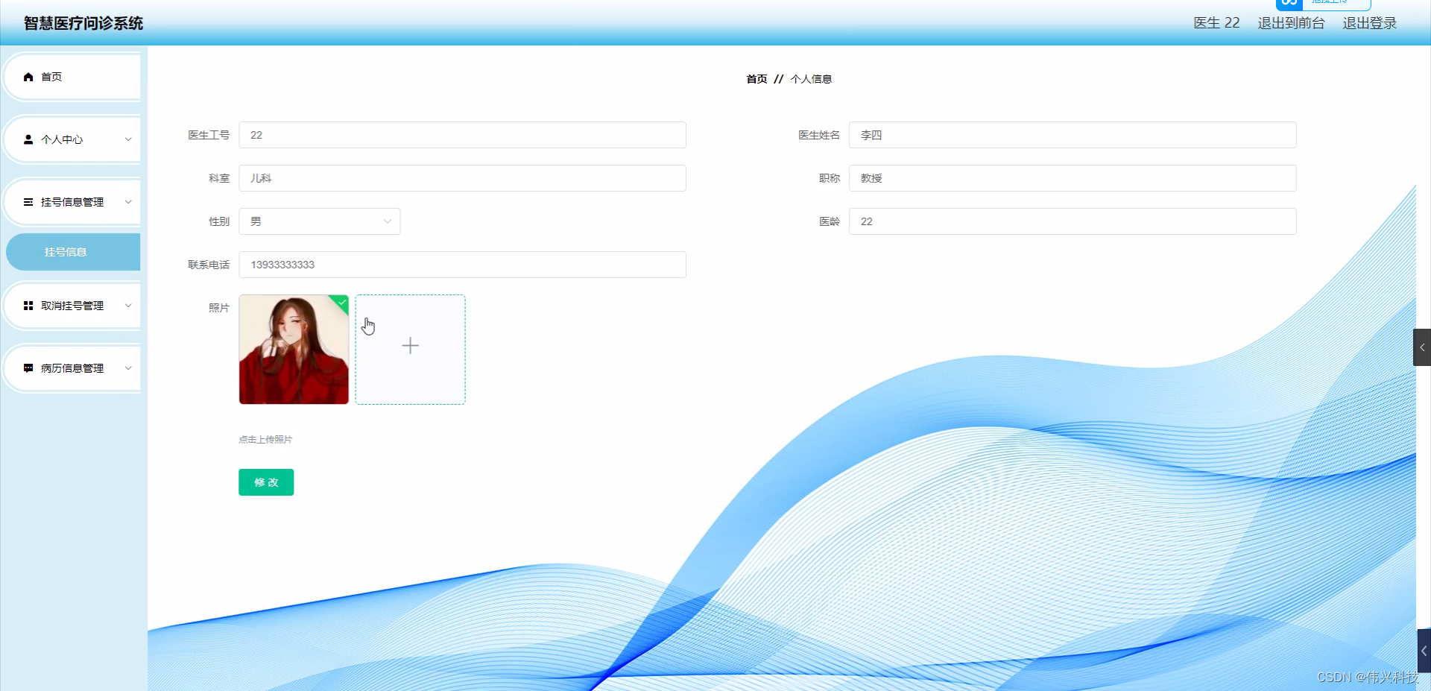
Task: Click the green checkmark on the uploaded photo
Action: (x=341, y=303)
